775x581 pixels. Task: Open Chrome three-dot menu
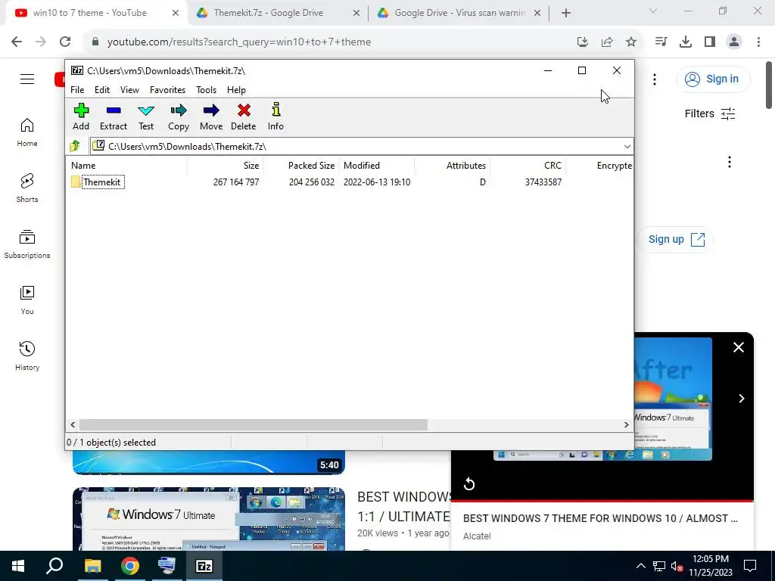coord(758,42)
